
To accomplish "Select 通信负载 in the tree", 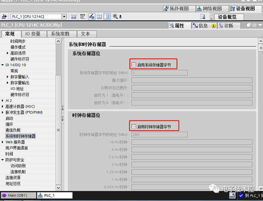I will point(13,130).
